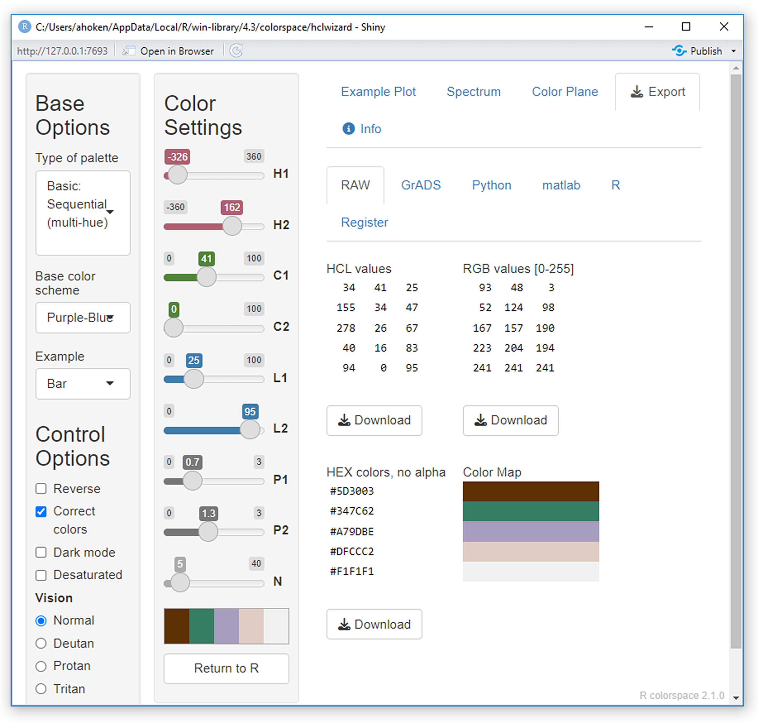Click hex value #DFCCC2
758x723 pixels.
(352, 552)
